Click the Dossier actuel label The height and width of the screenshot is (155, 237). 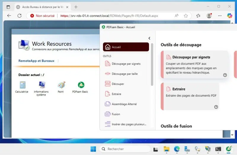[x=31, y=75]
